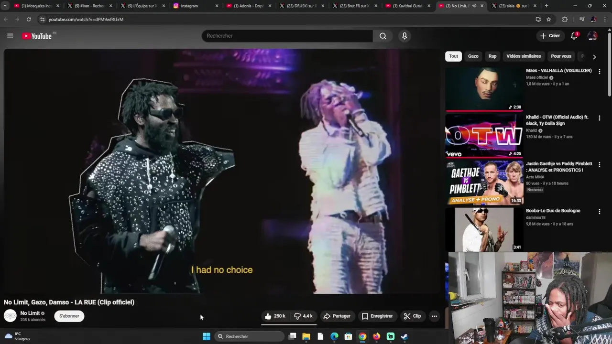Image resolution: width=612 pixels, height=344 pixels.
Task: Open the Actu MMA channel link
Action: point(535,177)
